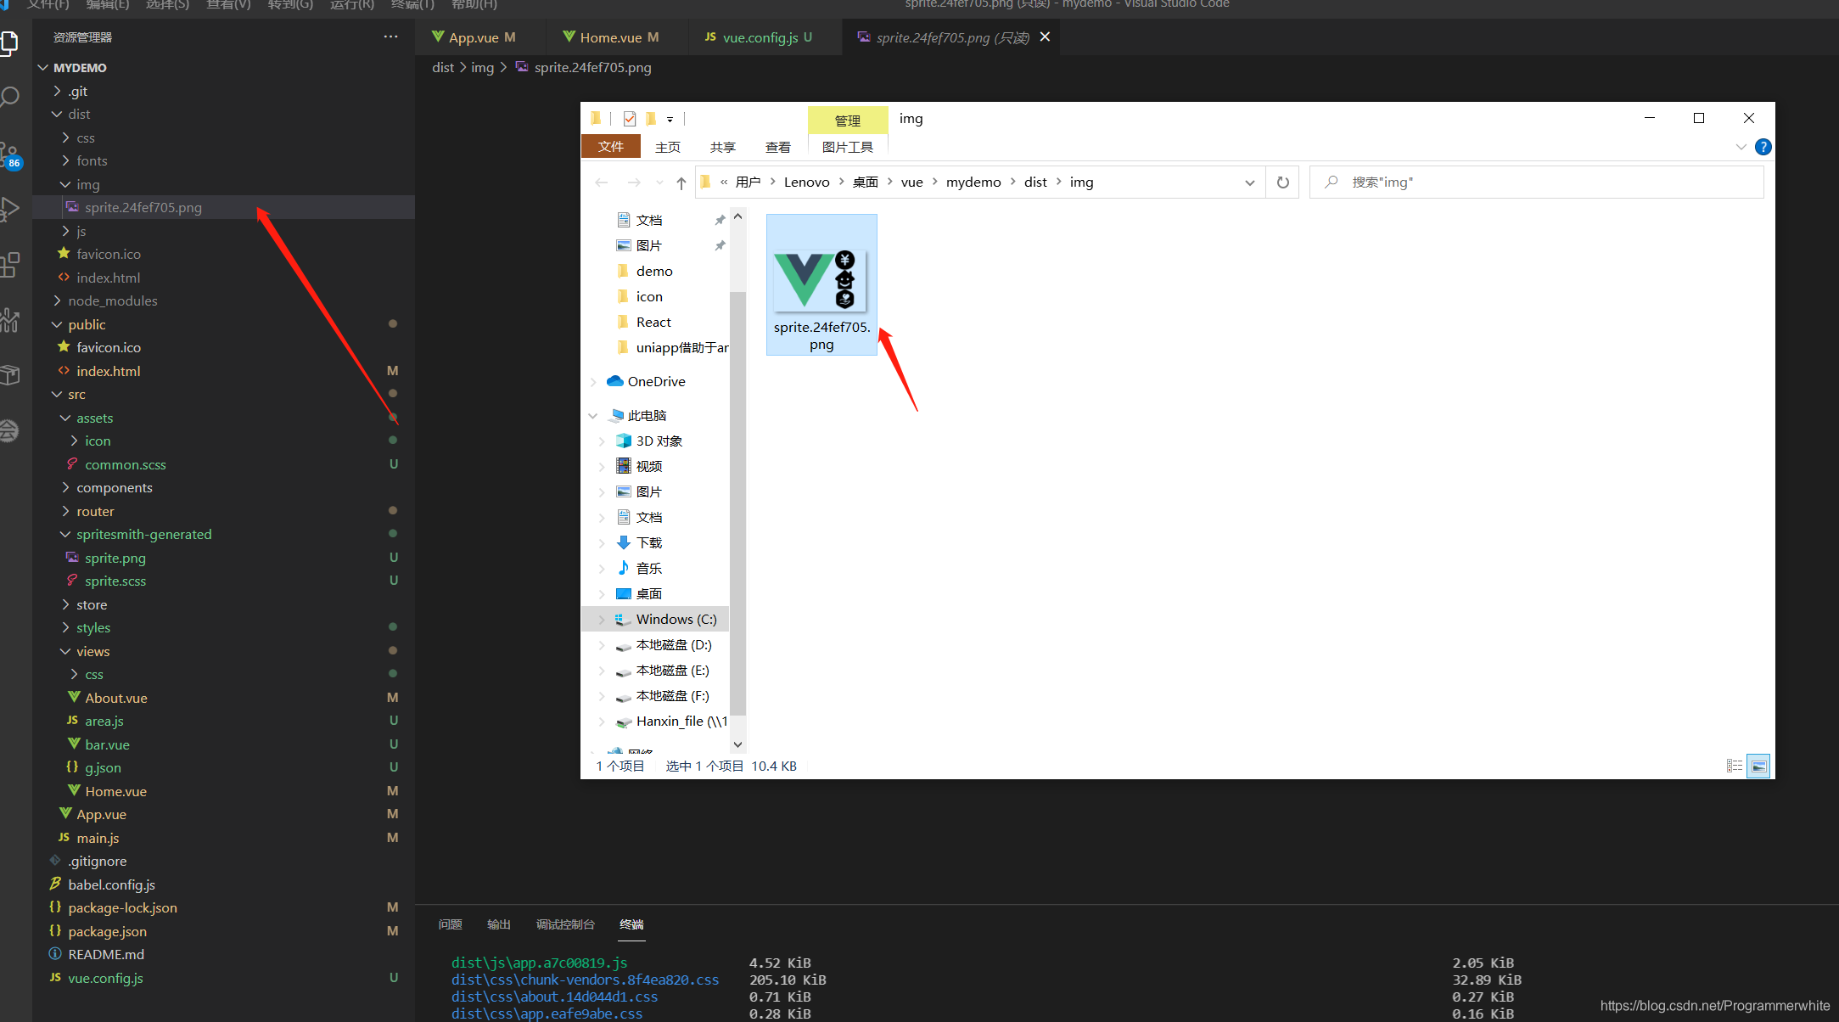This screenshot has width=1839, height=1022.
Task: Go up one folder in Explorer window
Action: tap(681, 182)
